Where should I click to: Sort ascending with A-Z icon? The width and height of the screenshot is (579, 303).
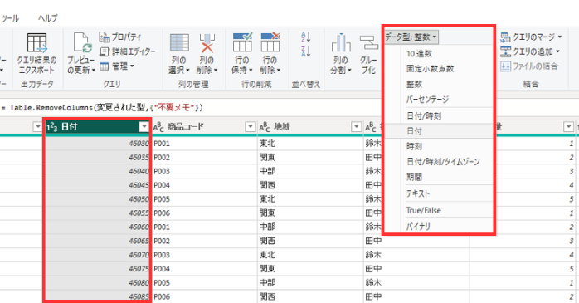point(306,37)
